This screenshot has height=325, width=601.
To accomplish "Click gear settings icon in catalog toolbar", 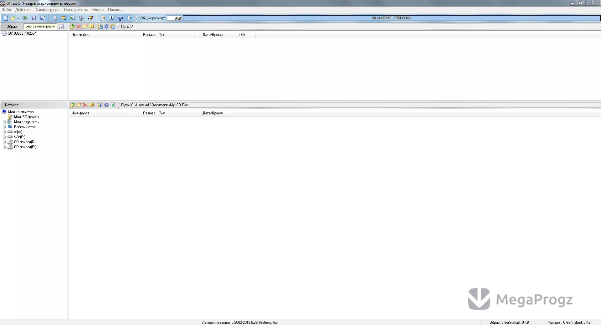I will pos(106,105).
